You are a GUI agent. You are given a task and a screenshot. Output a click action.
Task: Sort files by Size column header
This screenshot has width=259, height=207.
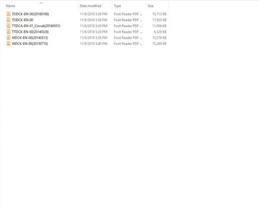(x=151, y=6)
